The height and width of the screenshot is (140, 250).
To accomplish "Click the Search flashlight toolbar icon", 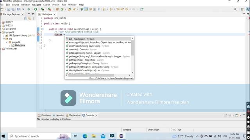I will 74,9.
